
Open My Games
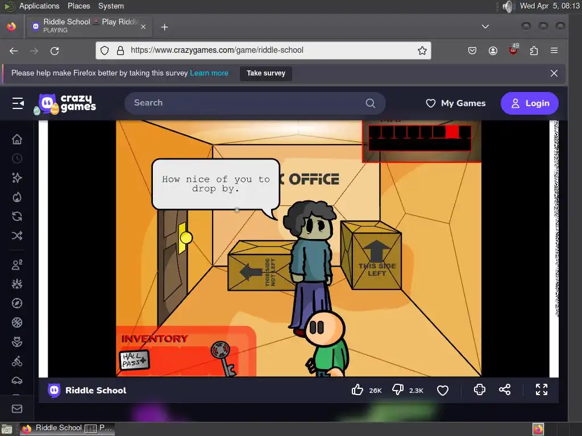click(x=455, y=103)
